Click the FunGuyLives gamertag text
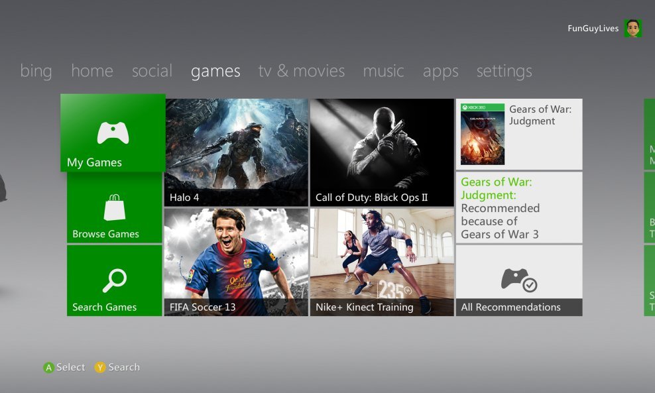The height and width of the screenshot is (393, 655). pyautogui.click(x=593, y=28)
